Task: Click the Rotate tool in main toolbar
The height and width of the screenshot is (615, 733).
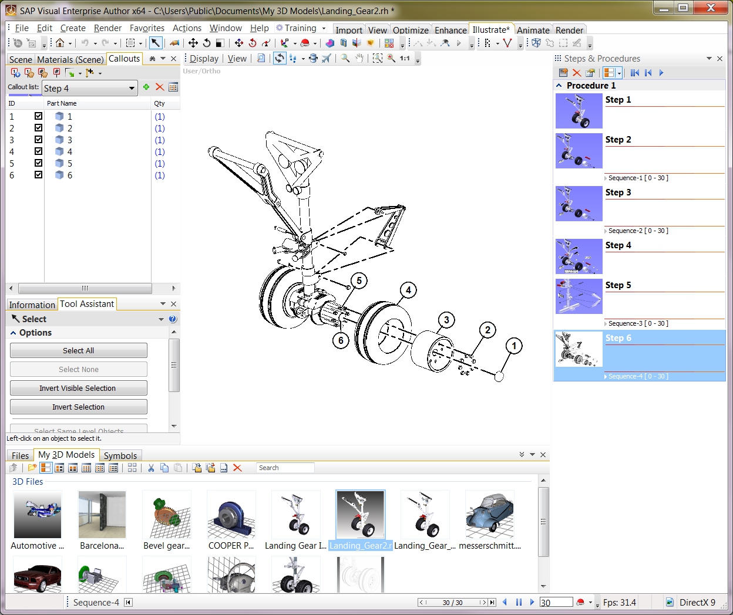Action: tap(206, 43)
